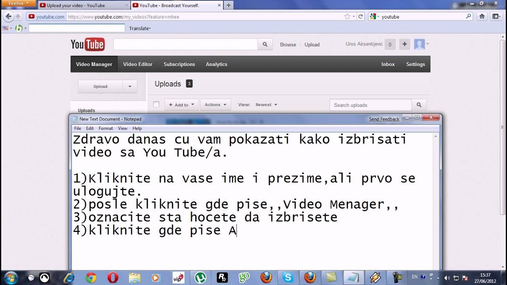Open the Translate dropdown in the toolbar
The image size is (507, 285).
(x=140, y=28)
